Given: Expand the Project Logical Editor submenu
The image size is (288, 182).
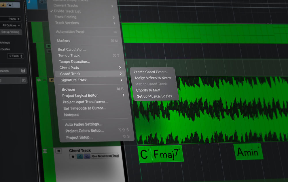Looking at the screenshot, I should [x=93, y=96].
